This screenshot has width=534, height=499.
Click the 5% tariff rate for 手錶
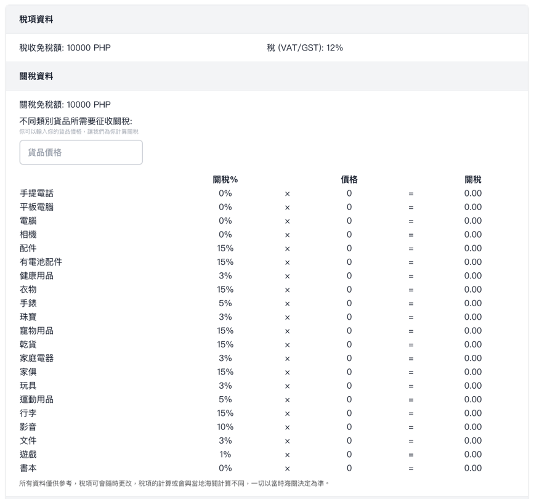(225, 303)
